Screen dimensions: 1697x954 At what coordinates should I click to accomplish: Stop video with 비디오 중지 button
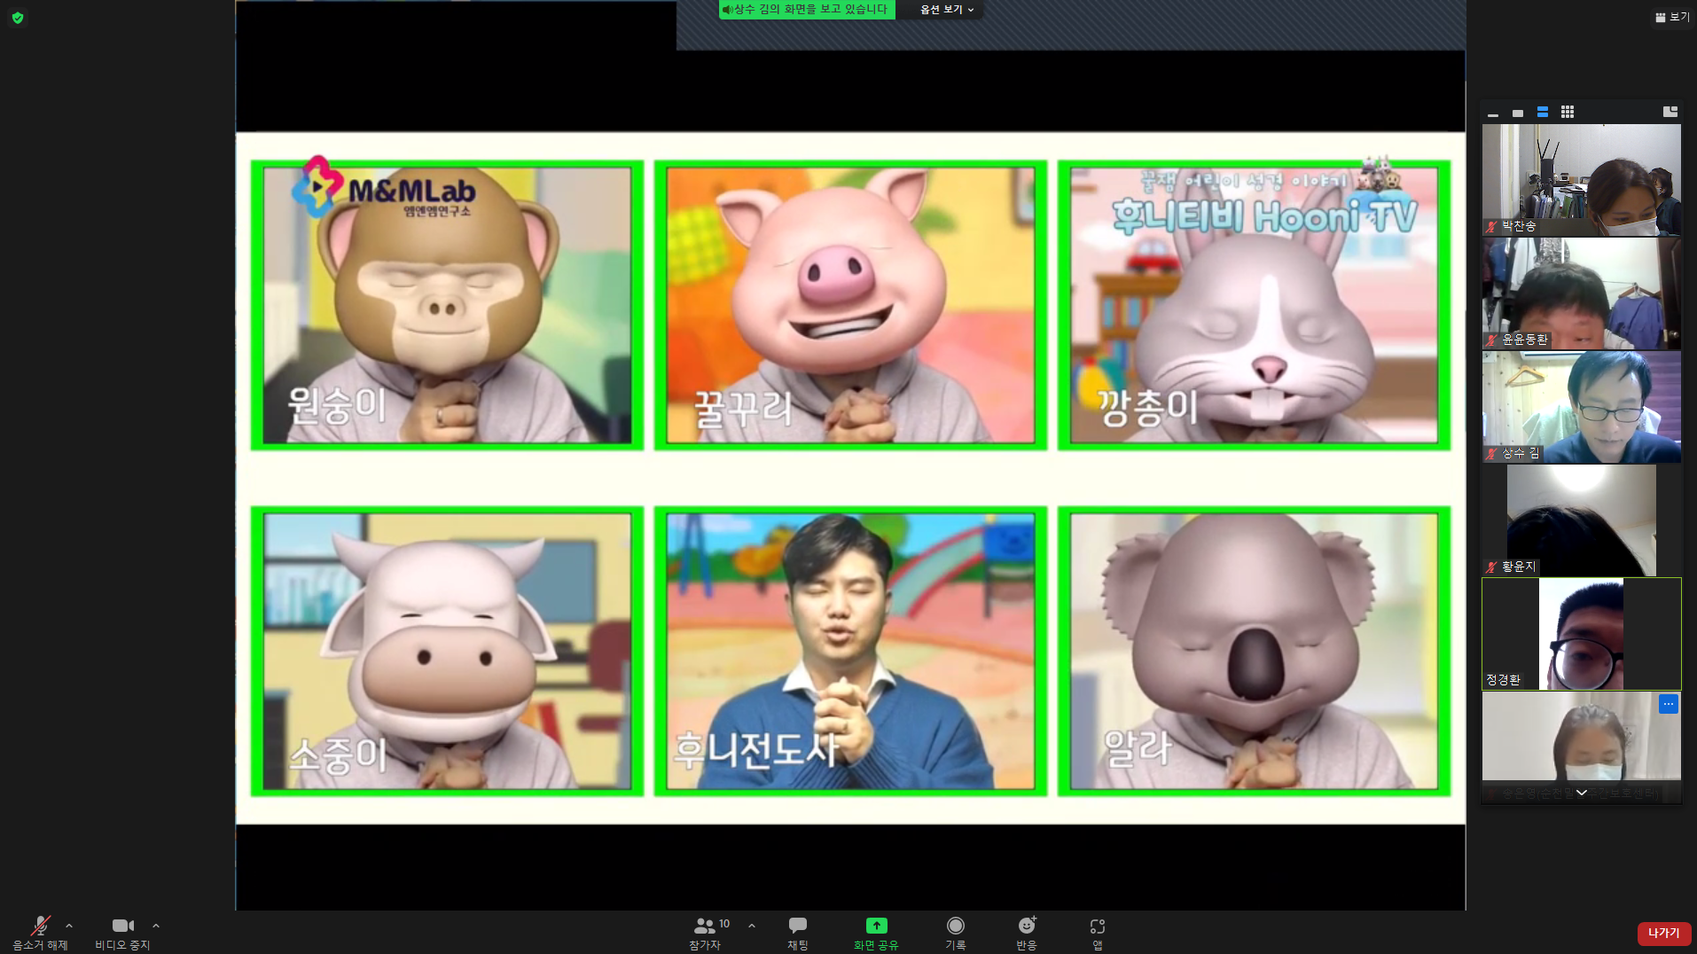(122, 933)
